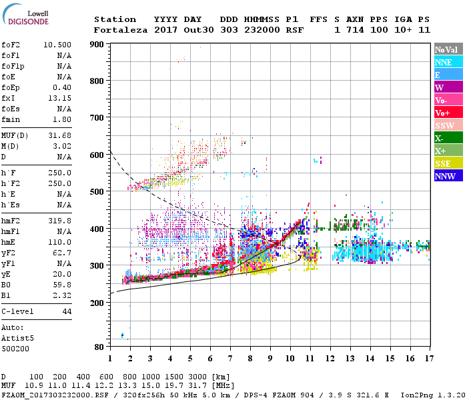467x400 pixels.
Task: Select the E blue legend swatch
Action: [x=448, y=75]
